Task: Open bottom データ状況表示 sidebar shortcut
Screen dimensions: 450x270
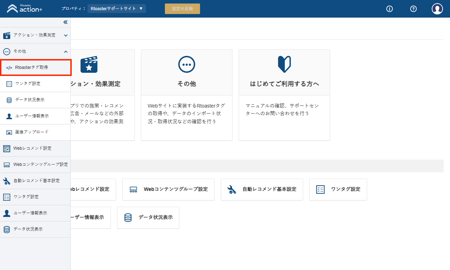Action: pyautogui.click(x=35, y=229)
